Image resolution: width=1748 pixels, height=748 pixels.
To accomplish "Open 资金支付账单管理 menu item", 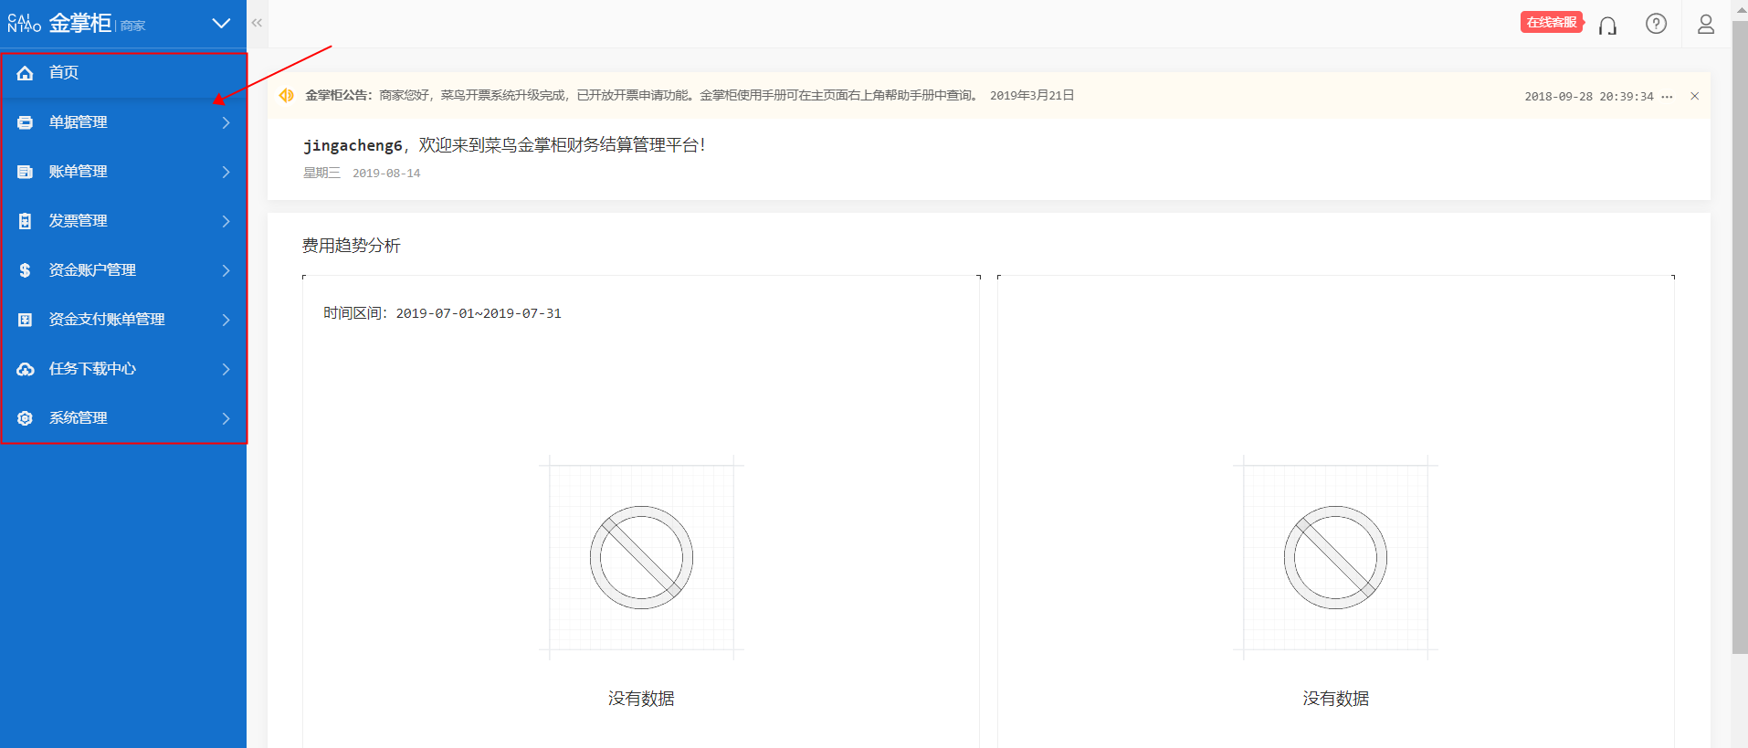I will (124, 320).
